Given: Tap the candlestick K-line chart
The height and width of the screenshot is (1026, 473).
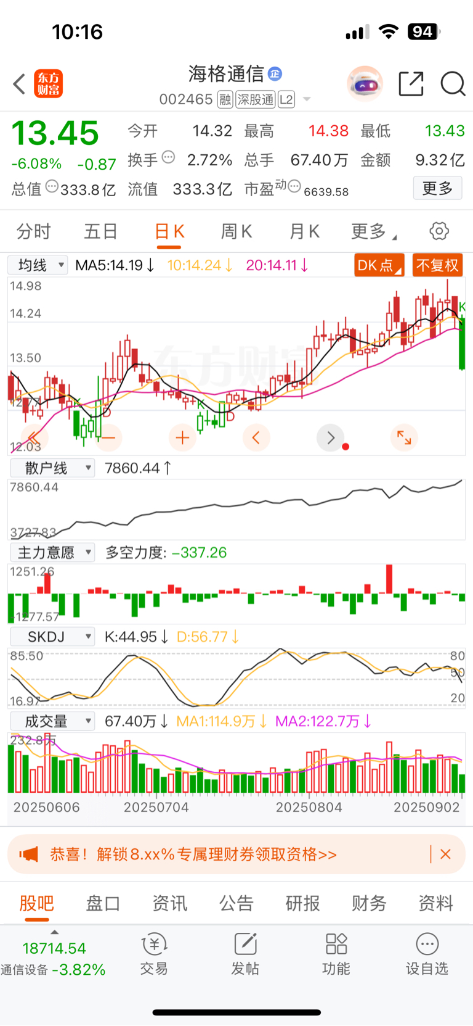Looking at the screenshot, I should tap(236, 366).
